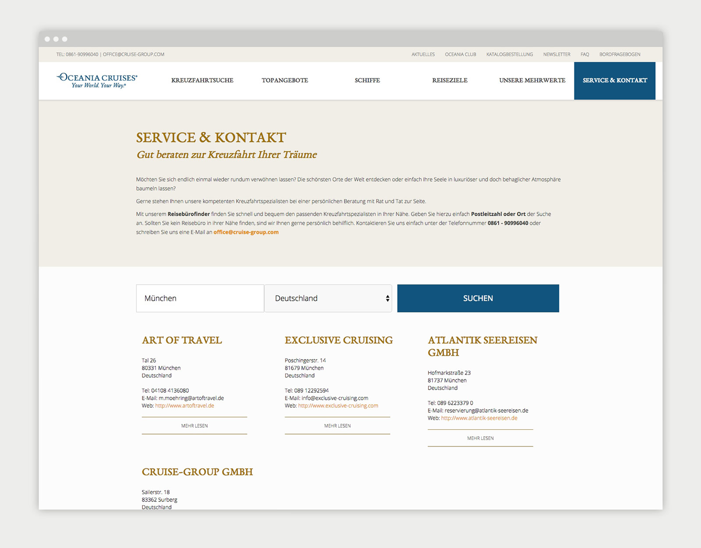The width and height of the screenshot is (701, 548).
Task: Visit the atlantik-seereisen.de website link
Action: coord(479,418)
